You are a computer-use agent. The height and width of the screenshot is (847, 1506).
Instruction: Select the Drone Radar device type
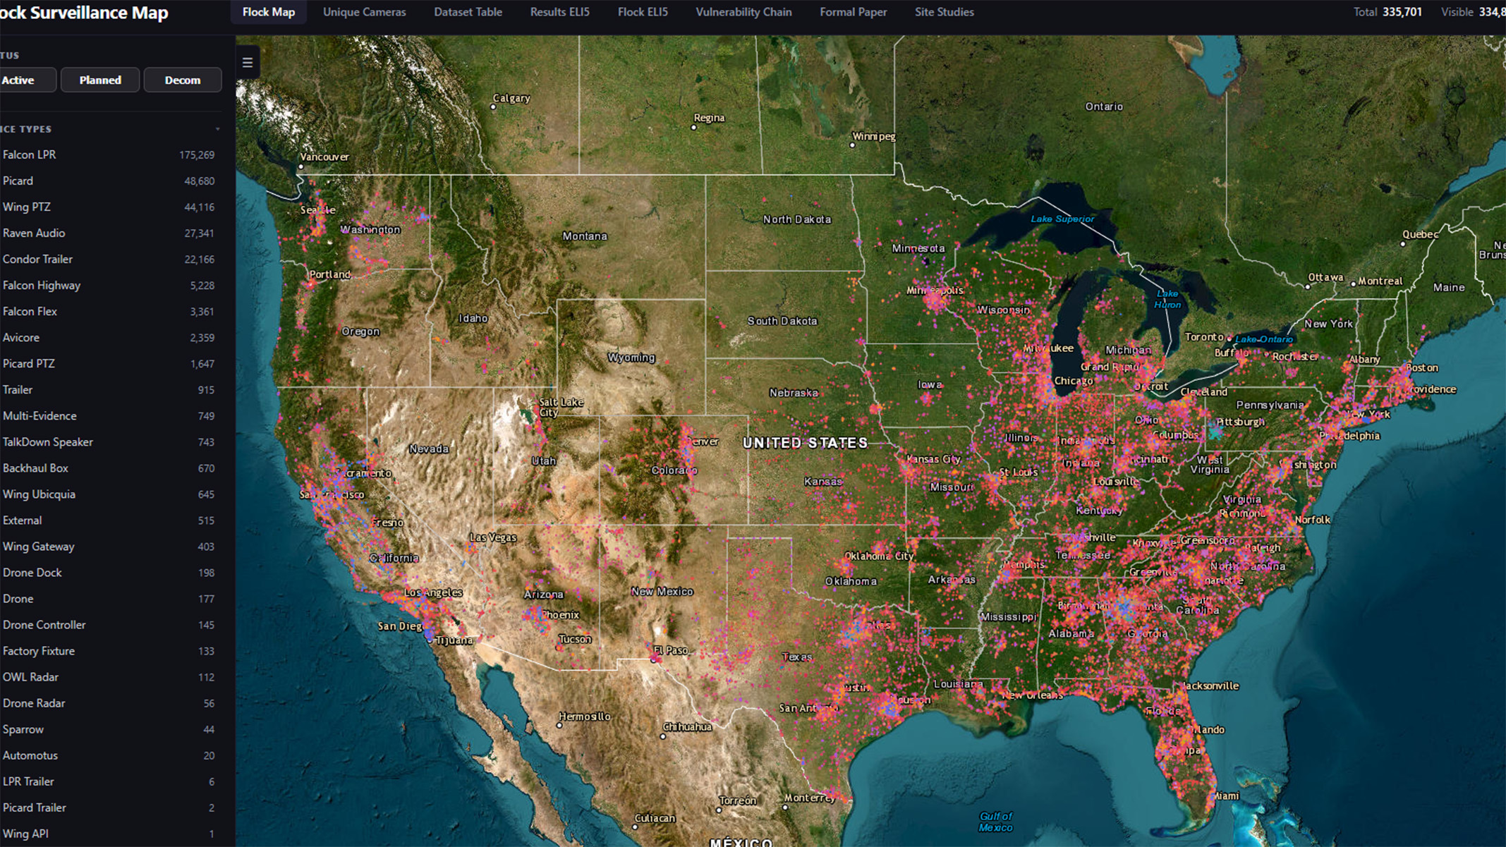109,702
